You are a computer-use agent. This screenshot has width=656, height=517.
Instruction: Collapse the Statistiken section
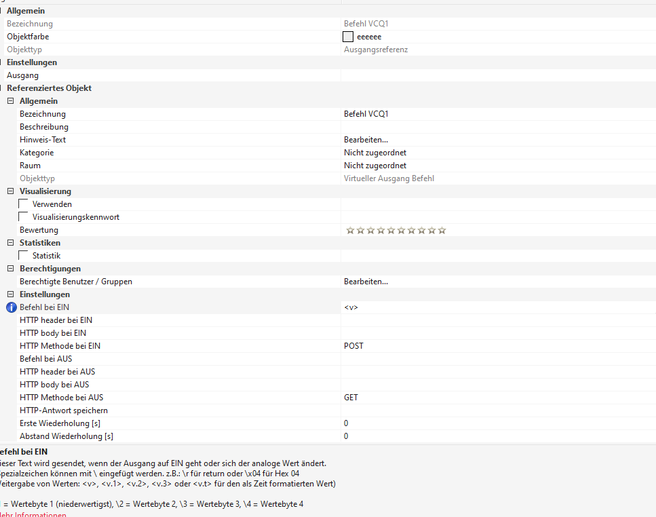[x=11, y=243]
